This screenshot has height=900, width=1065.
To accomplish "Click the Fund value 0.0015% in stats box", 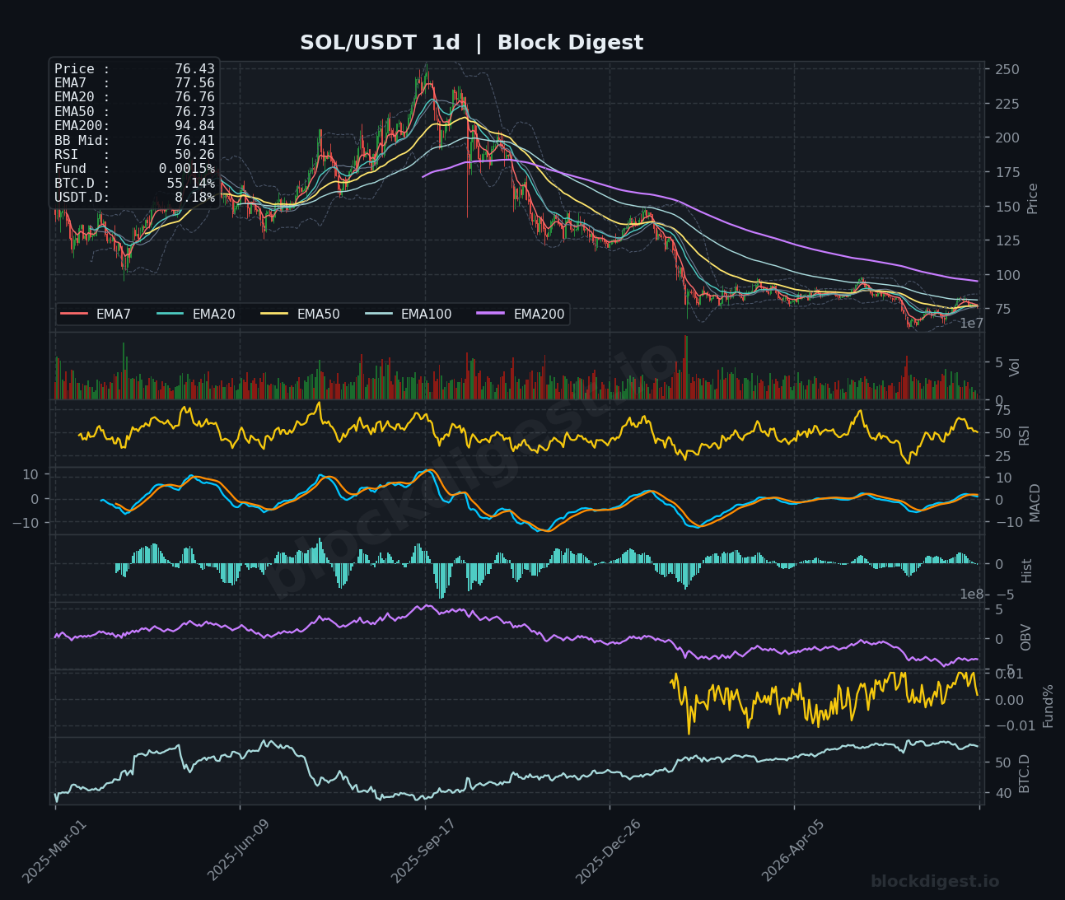I will coord(187,169).
